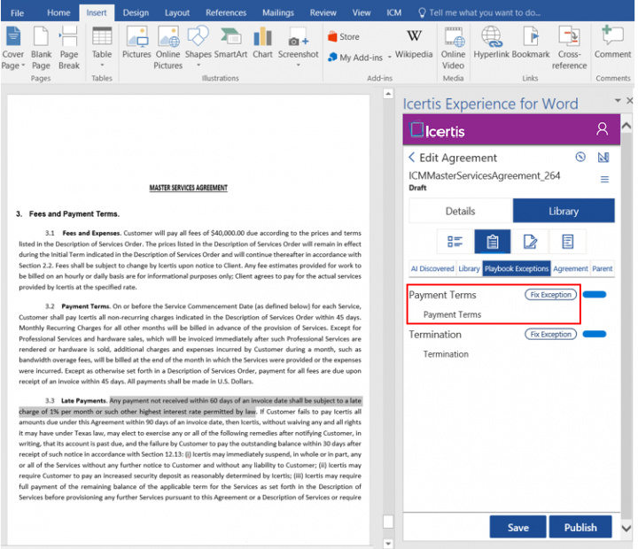Click Fix Exception for Payment Terms
This screenshot has width=638, height=549.
pos(550,295)
